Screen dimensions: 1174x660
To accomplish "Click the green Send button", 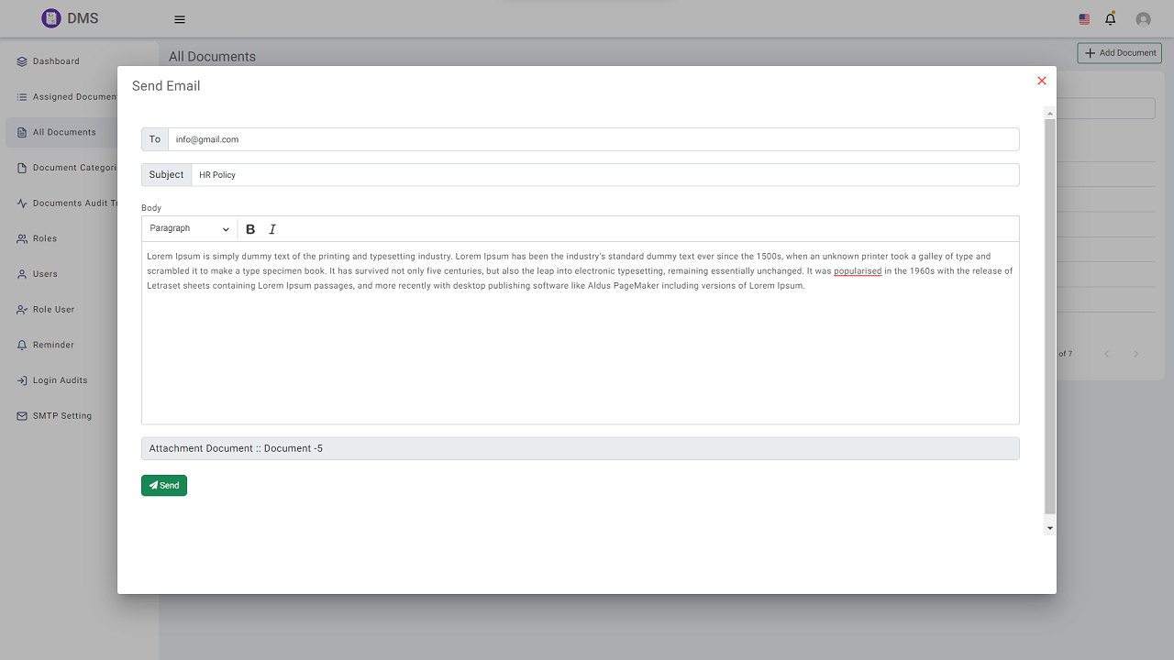I will coord(164,486).
